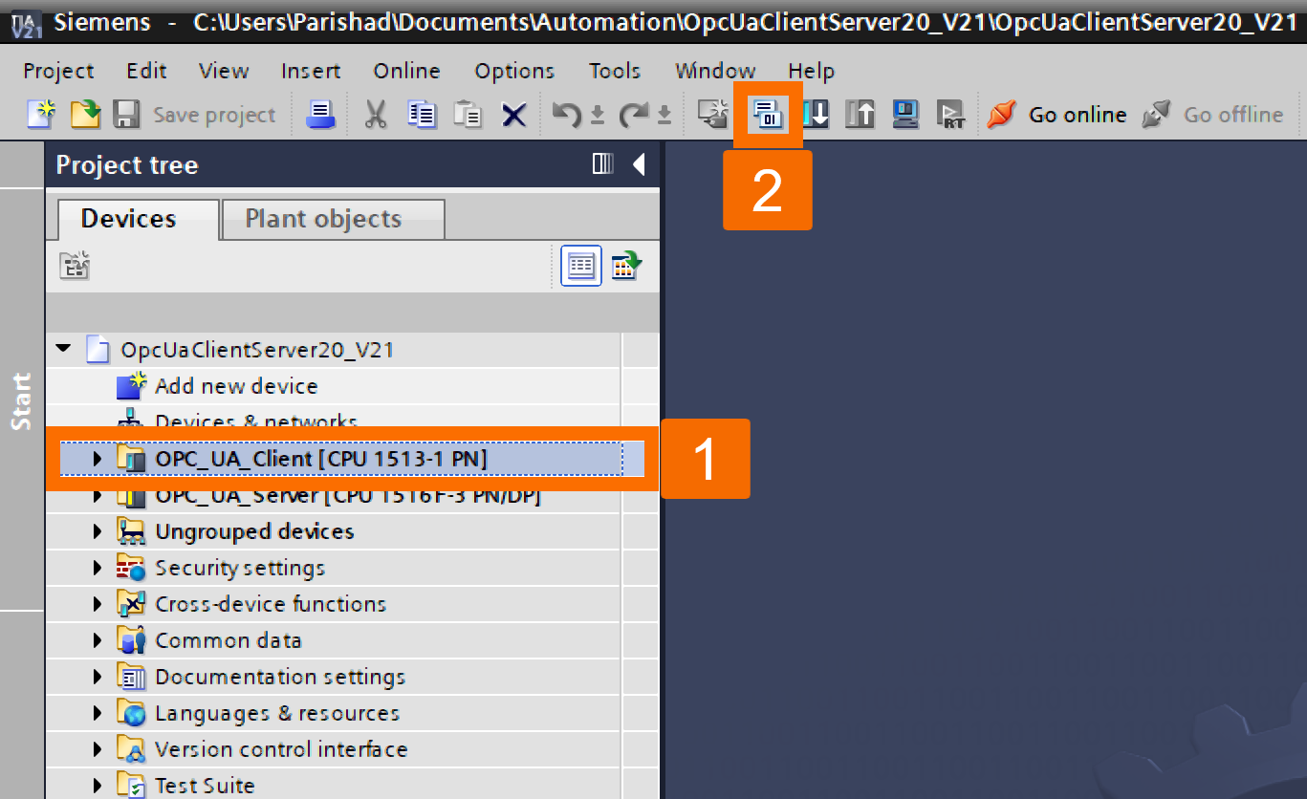The image size is (1307, 799).
Task: Select the OPC_UA_Client [CPU 1513-1 PN] row
Action: [341, 459]
